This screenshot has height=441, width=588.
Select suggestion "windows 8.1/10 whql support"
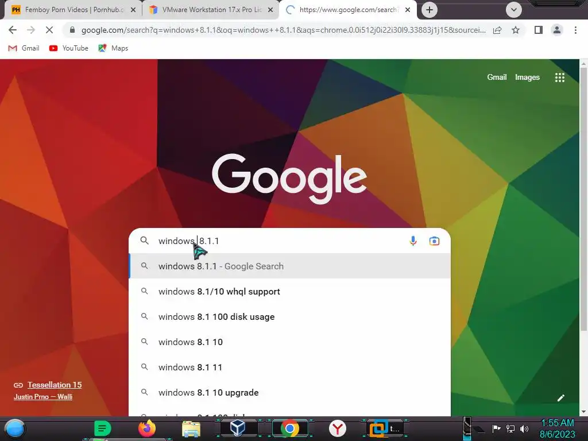point(289,291)
